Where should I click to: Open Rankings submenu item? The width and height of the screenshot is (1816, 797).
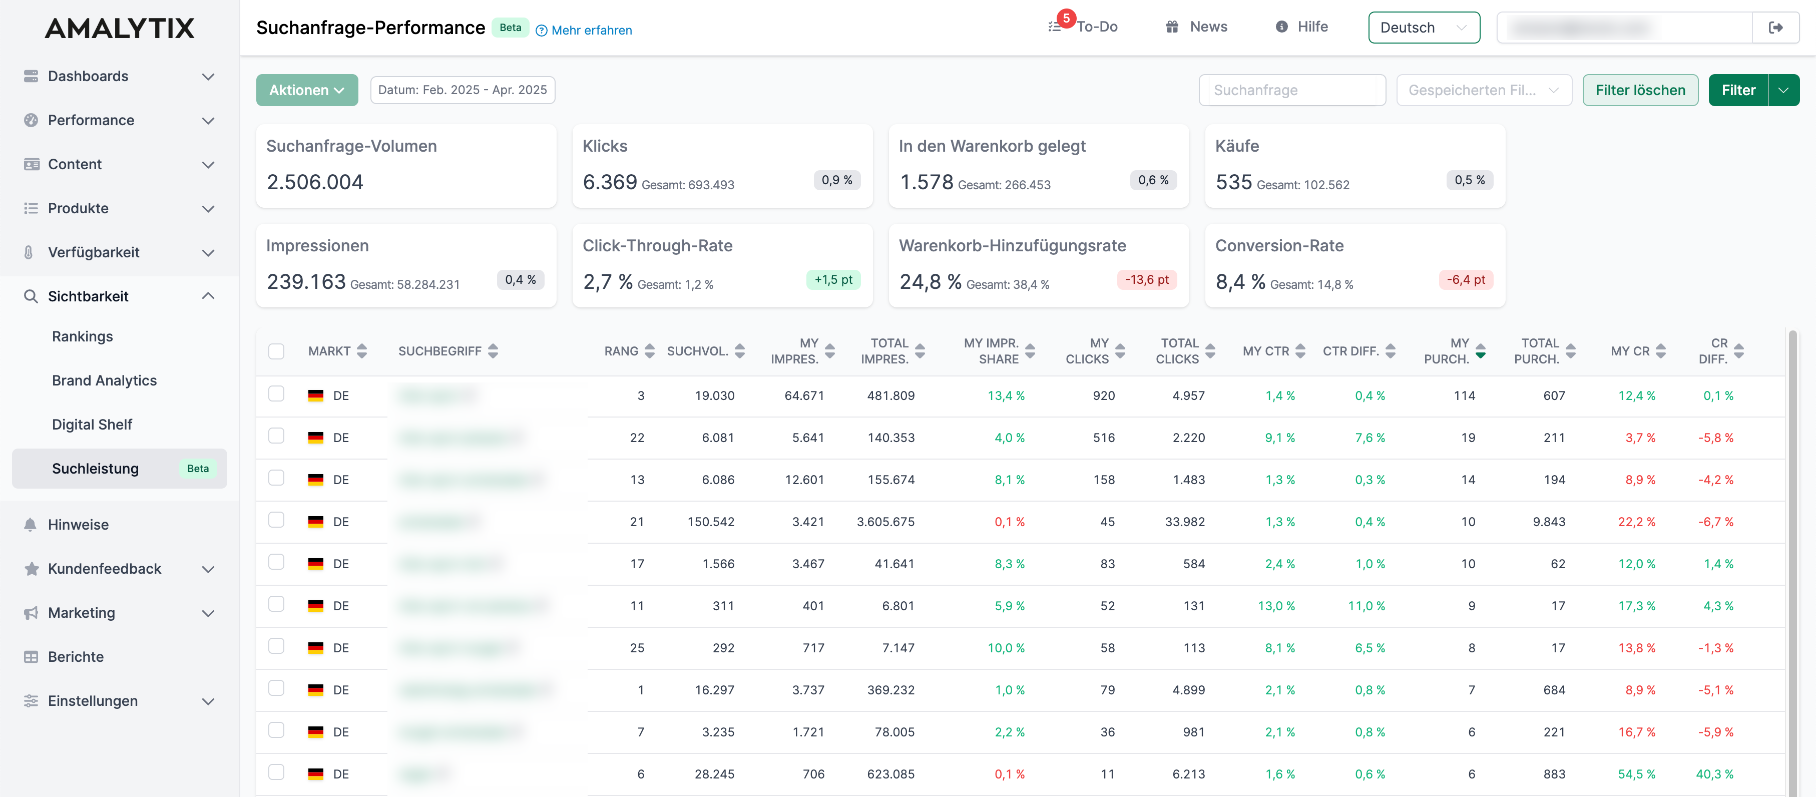click(x=83, y=336)
